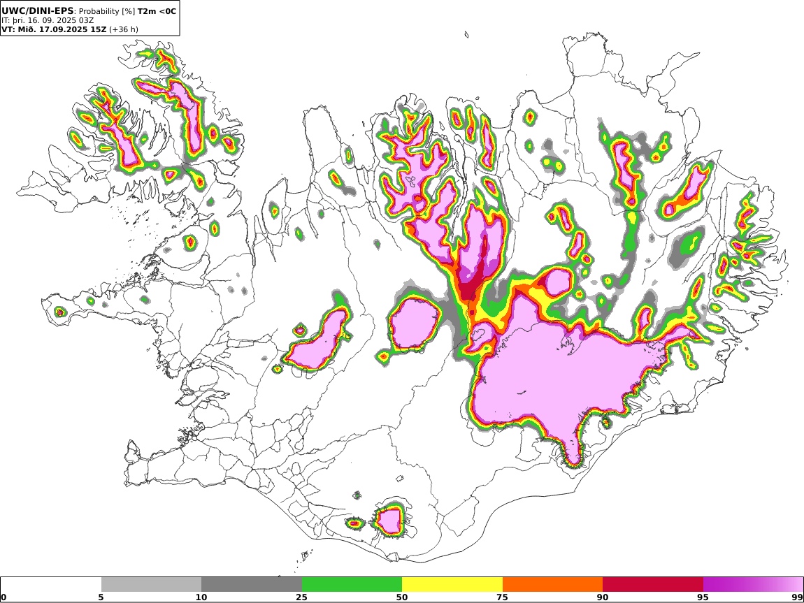Click the white 0-5 legend segment

(x=51, y=585)
